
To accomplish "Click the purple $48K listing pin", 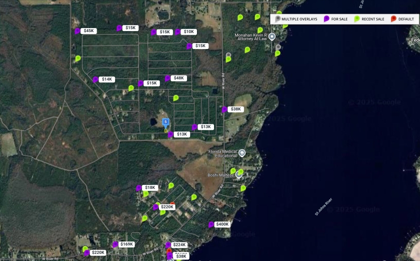I will 167,78.
